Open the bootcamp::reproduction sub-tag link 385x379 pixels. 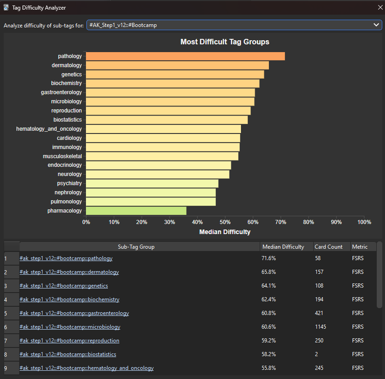point(69,341)
